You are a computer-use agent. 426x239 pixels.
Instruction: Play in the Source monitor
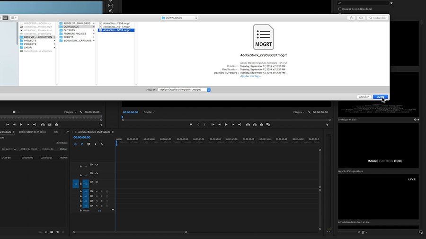point(21,125)
